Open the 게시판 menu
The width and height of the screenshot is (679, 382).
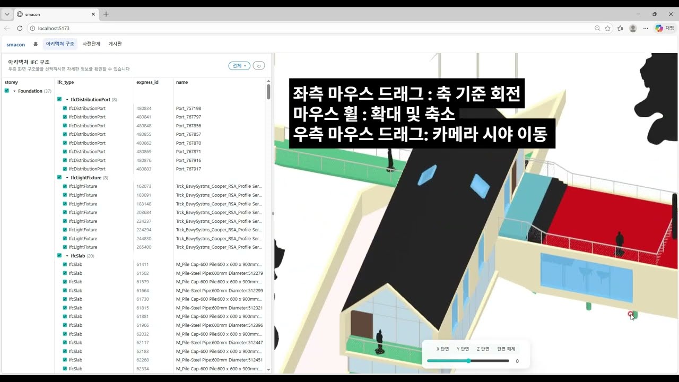[x=115, y=44]
